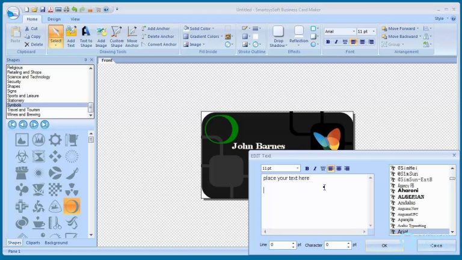Open the 11 pt size dropdown in dialog
The height and width of the screenshot is (260, 462).
(x=297, y=169)
